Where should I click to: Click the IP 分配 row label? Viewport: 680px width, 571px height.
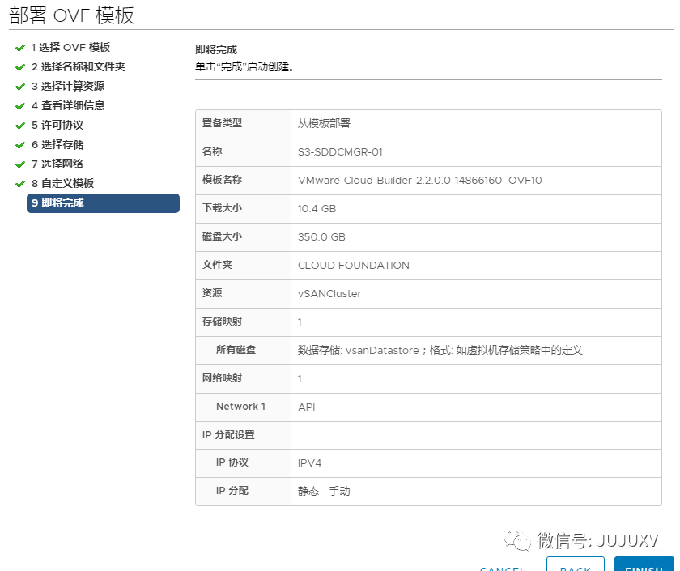(x=232, y=491)
